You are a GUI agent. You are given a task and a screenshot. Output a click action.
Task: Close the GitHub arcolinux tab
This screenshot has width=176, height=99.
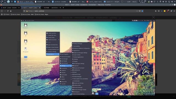click(x=60, y=8)
